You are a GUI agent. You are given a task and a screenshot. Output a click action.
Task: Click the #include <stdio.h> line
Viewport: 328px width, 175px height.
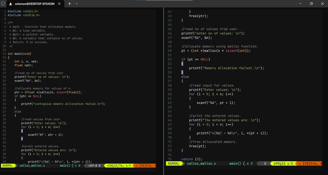click(x=23, y=11)
